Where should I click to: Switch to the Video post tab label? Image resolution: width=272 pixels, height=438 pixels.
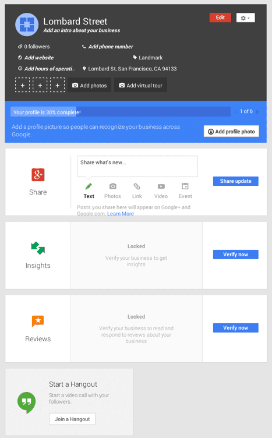161,196
